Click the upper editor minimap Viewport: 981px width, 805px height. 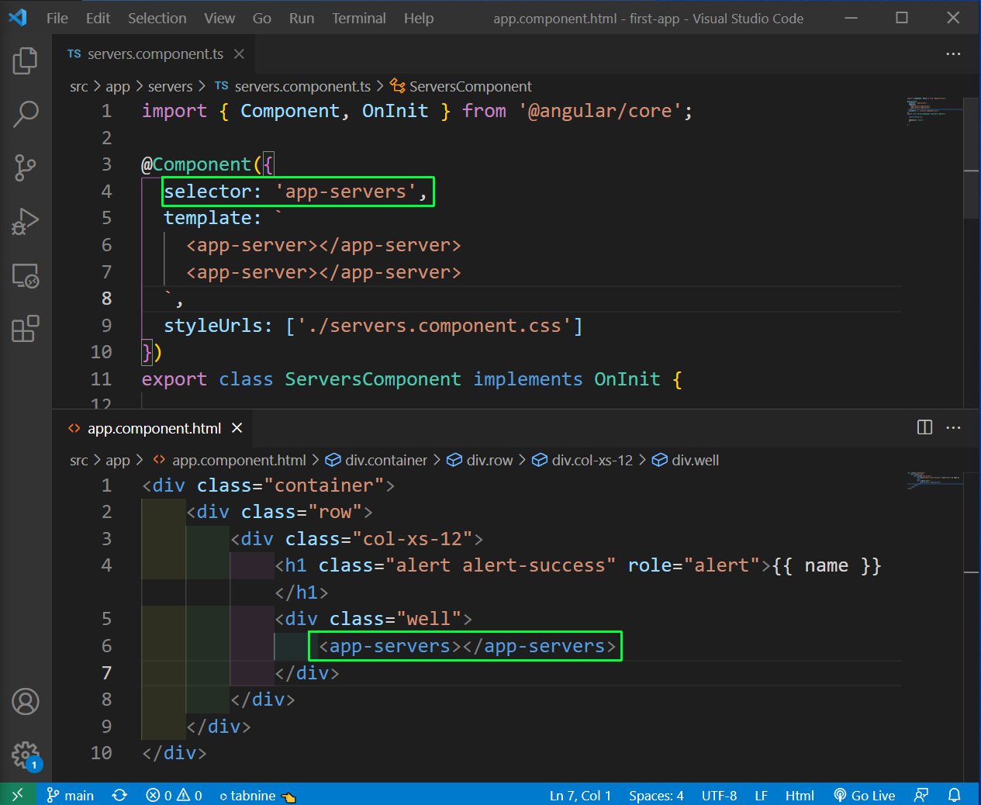(934, 111)
